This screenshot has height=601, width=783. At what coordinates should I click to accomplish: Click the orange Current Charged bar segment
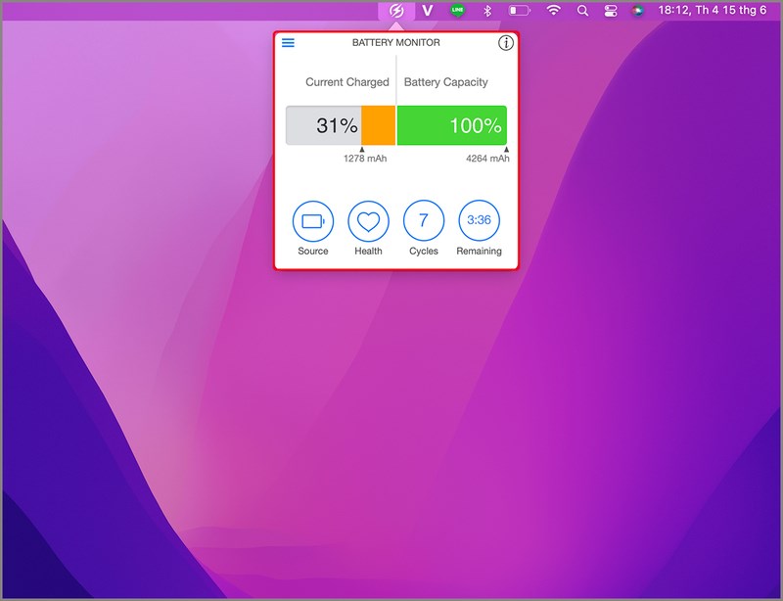379,125
